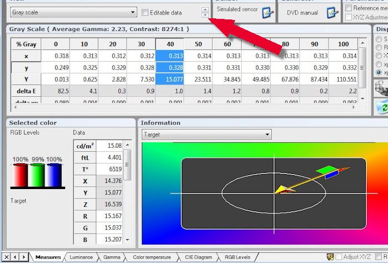
Task: Select cell 23.511 in the 50 column
Action: [x=198, y=79]
